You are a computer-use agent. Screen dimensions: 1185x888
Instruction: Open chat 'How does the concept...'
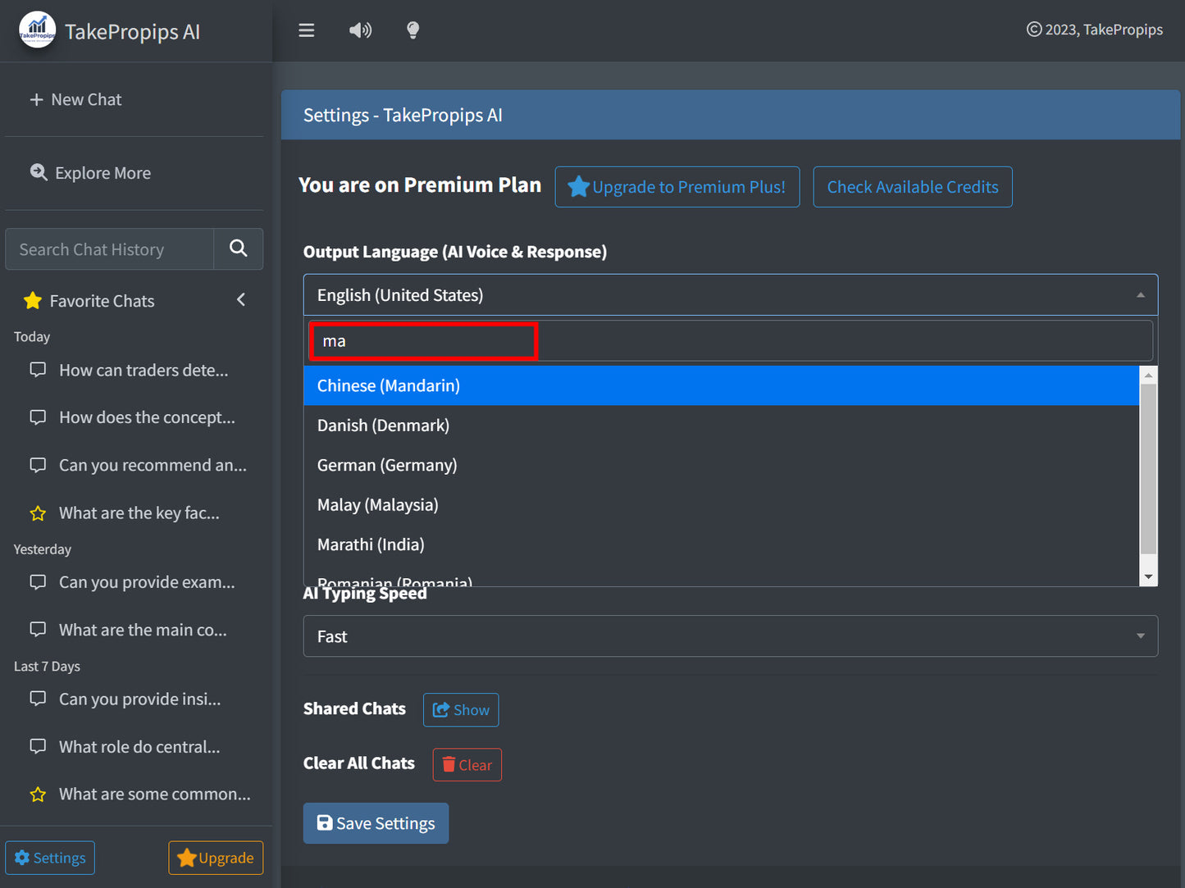147,418
